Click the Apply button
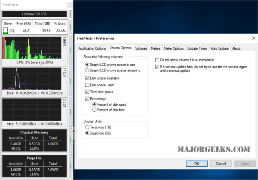Viewport: 258px width, 180px height. 245,164
